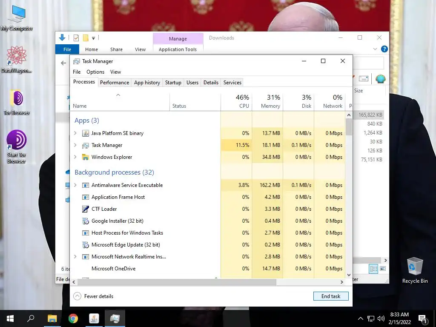Expand the Java Platform SE binary row
The width and height of the screenshot is (436, 327).
pos(75,133)
